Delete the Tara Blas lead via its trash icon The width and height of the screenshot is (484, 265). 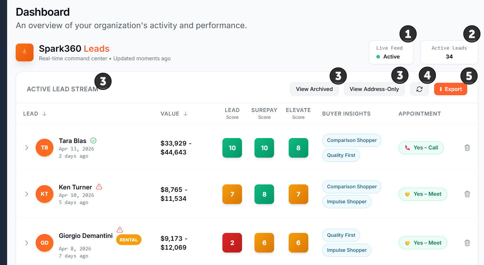(467, 148)
